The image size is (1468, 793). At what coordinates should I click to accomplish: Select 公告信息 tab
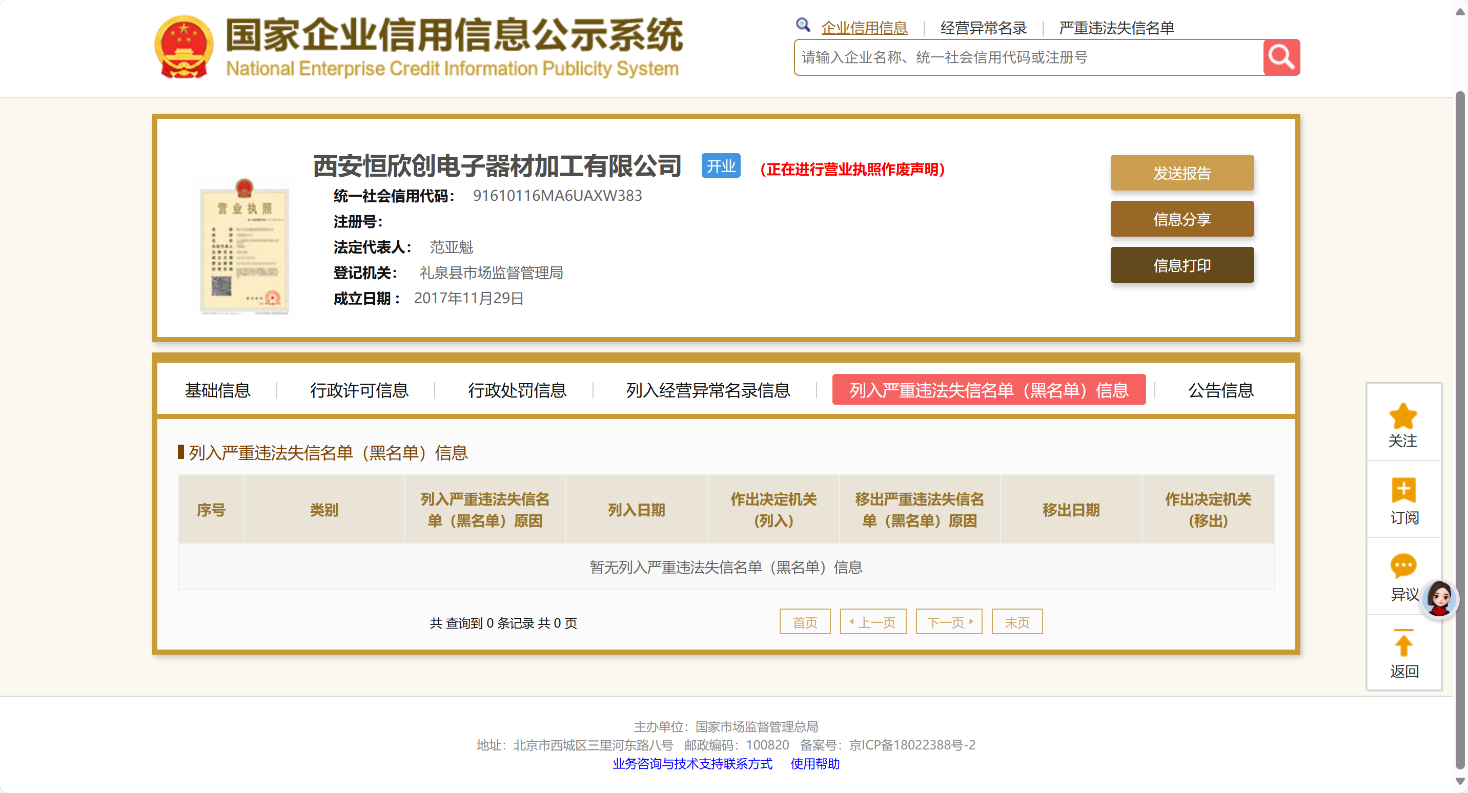click(1220, 390)
